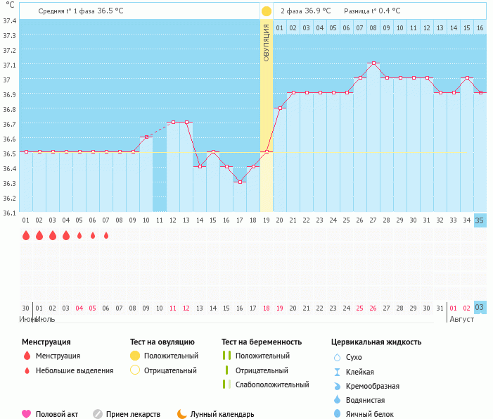Select the highlighted cycle day 35 cell

point(480,220)
